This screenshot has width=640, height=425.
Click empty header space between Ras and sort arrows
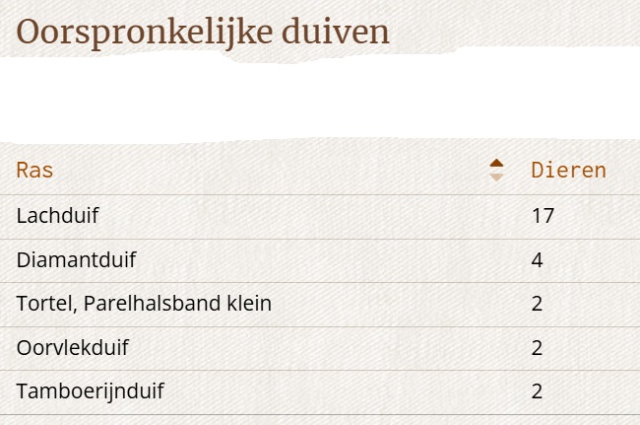click(270, 170)
